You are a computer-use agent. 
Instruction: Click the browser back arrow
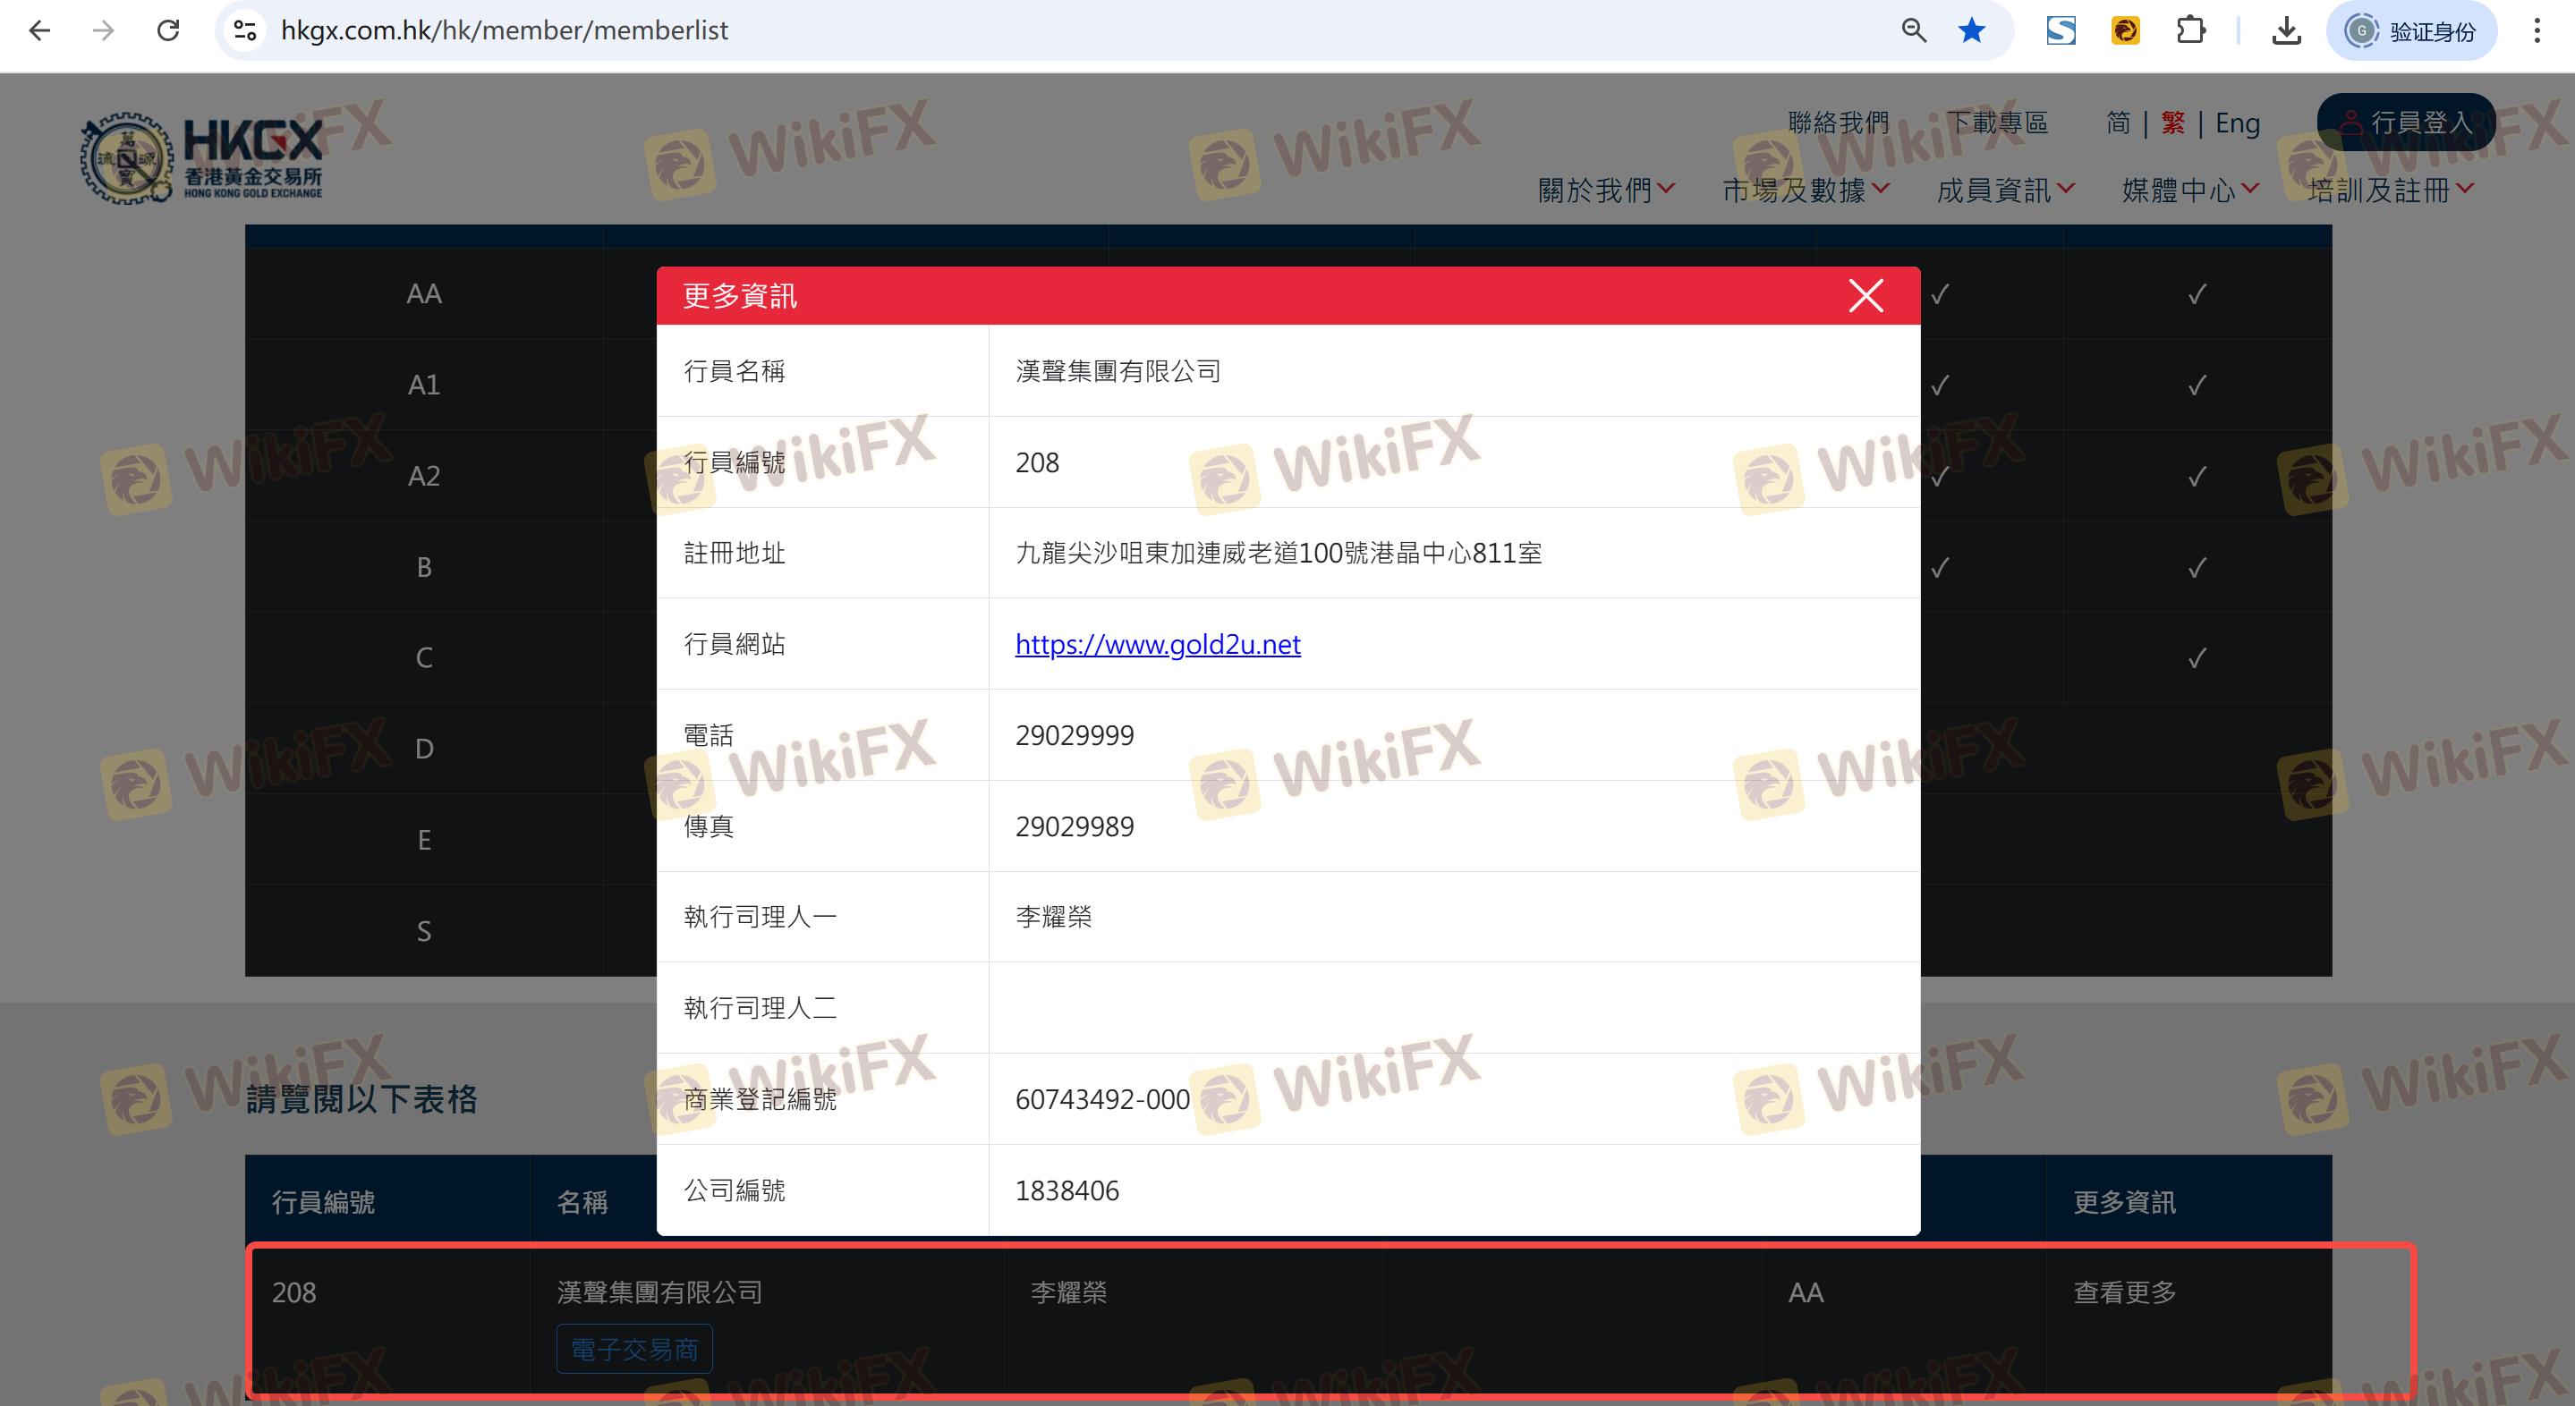tap(40, 30)
